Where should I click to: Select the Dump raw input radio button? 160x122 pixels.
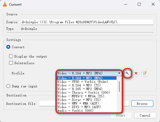point(8,86)
